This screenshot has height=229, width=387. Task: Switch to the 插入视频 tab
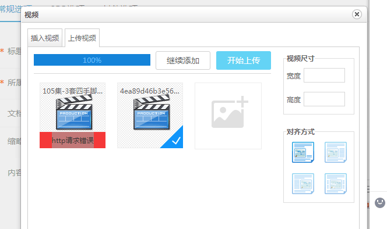pos(45,38)
